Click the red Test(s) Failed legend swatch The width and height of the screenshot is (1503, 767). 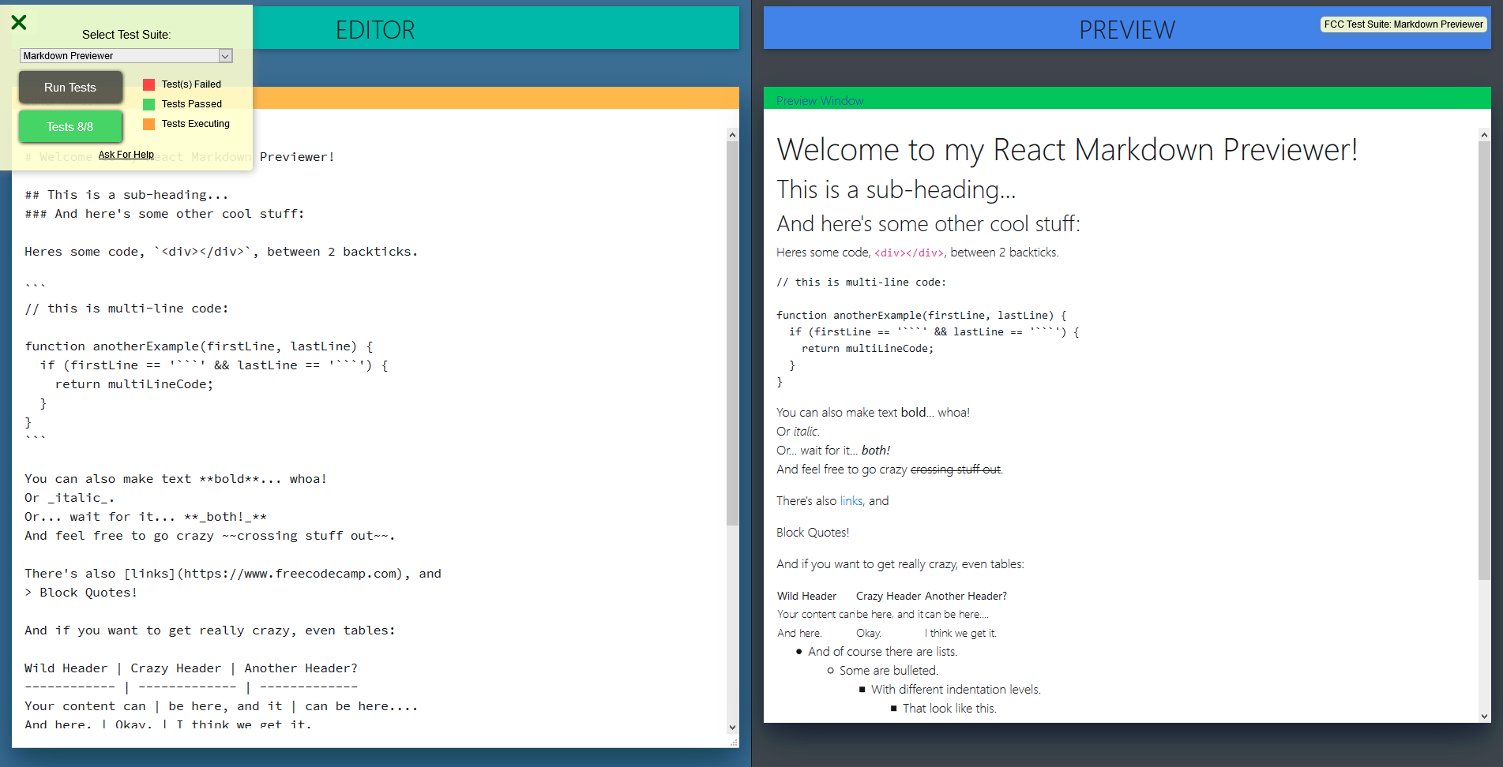pyautogui.click(x=148, y=84)
